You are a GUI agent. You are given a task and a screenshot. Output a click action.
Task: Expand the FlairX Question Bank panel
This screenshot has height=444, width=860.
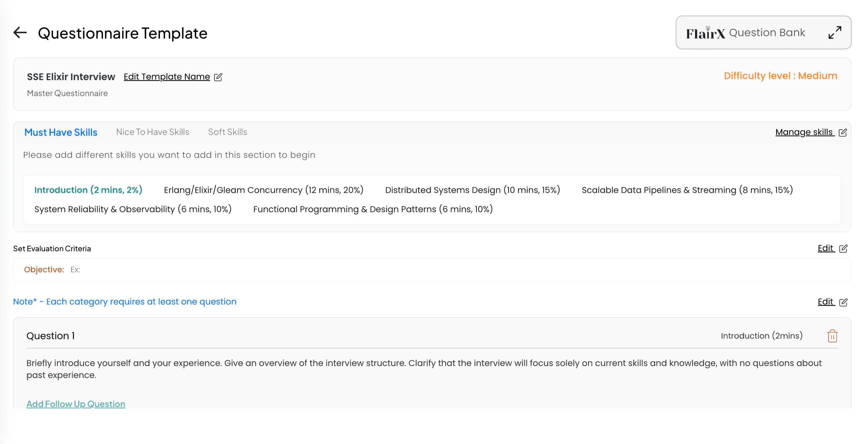pyautogui.click(x=834, y=33)
